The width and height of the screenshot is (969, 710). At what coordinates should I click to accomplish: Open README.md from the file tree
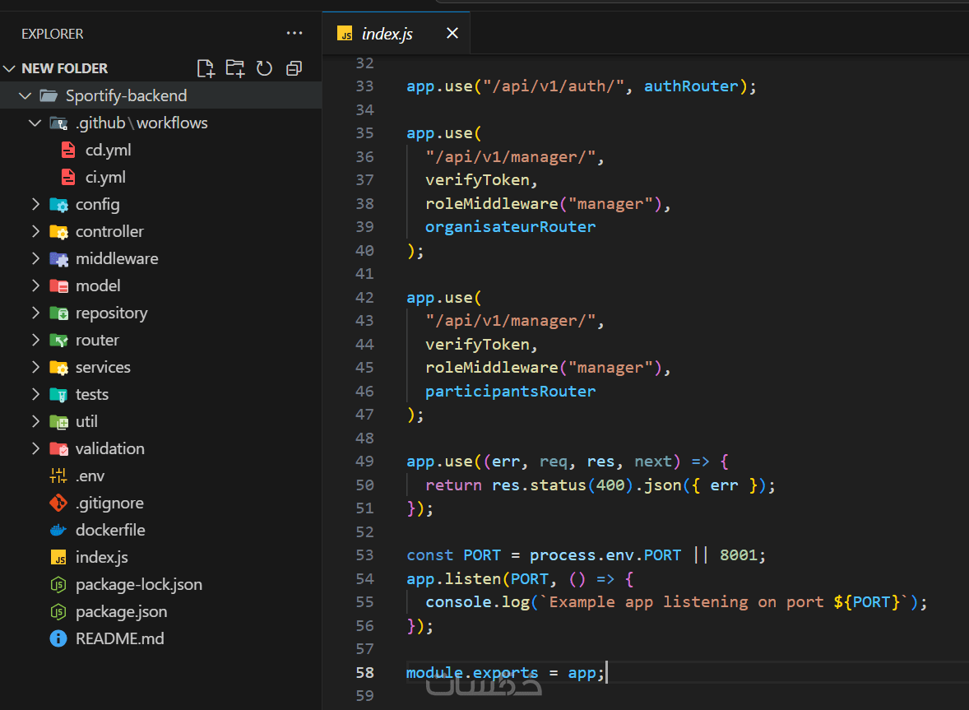tap(119, 638)
